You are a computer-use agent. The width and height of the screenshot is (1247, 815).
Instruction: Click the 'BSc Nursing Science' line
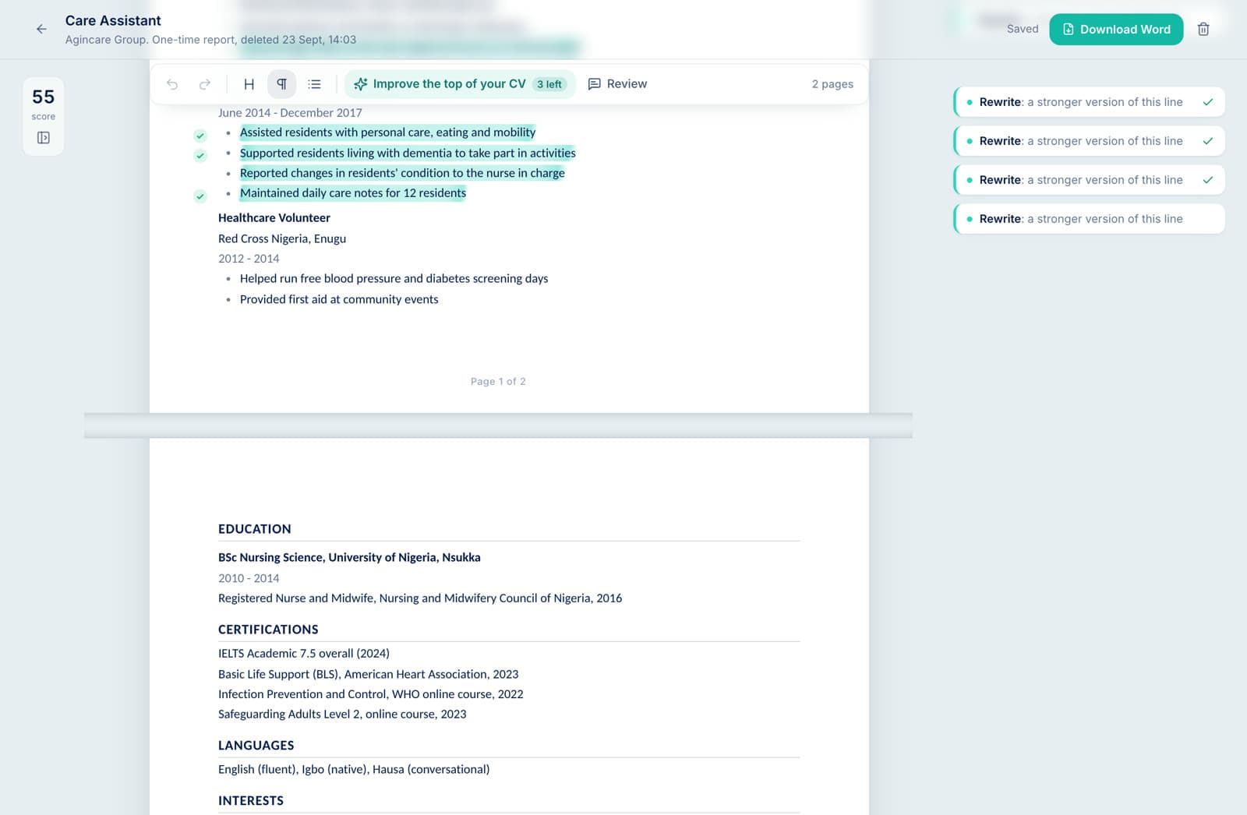pyautogui.click(x=349, y=558)
